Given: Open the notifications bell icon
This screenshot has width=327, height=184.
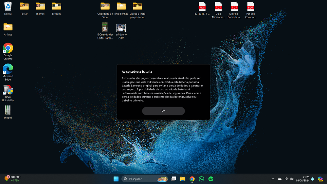Looking at the screenshot, I should click(312, 179).
